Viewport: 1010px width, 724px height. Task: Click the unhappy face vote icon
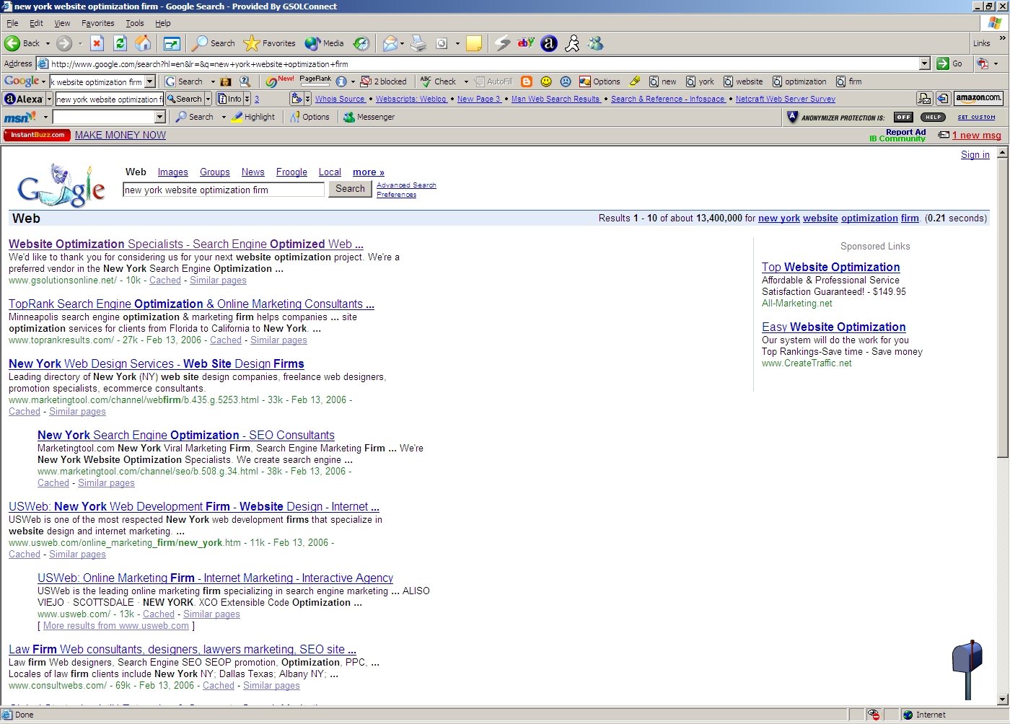566,81
